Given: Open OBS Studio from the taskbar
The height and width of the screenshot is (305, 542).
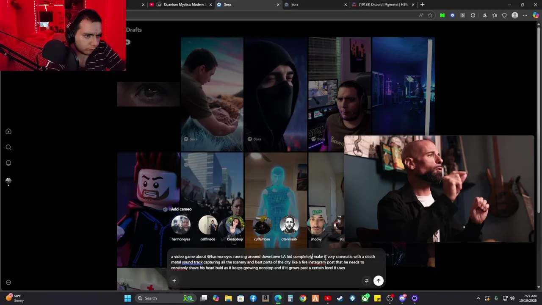Looking at the screenshot, I should 390,298.
